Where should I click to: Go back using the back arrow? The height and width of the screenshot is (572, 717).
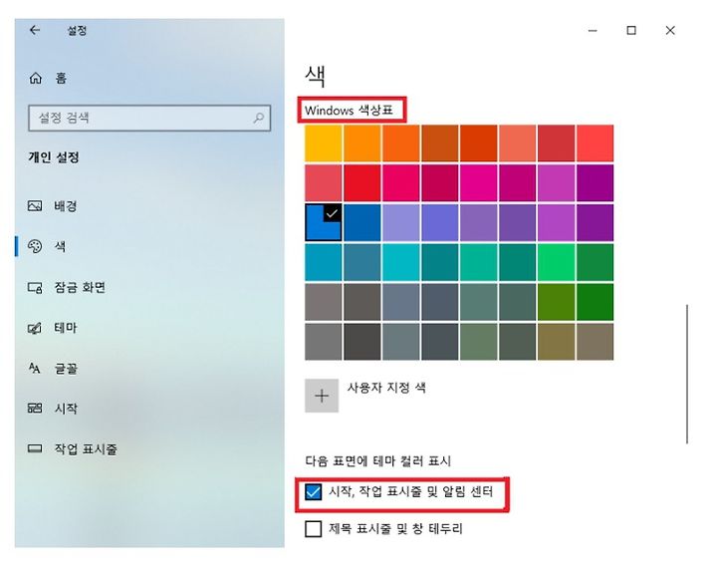35,31
